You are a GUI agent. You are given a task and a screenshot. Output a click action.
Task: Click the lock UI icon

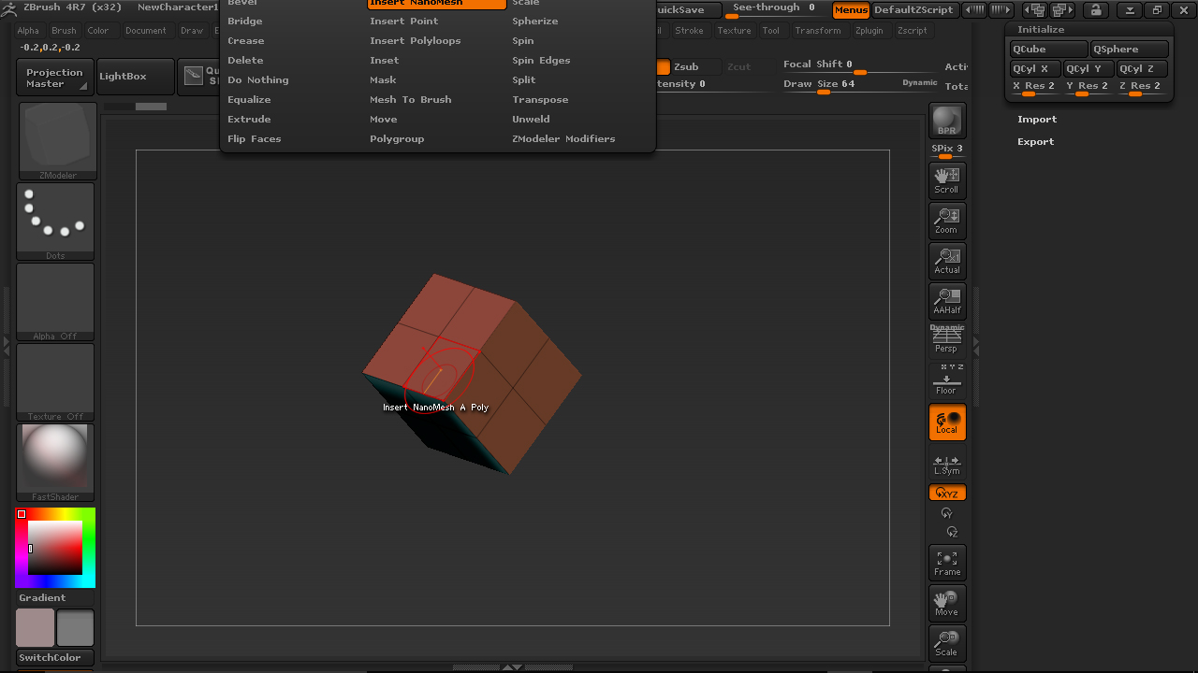[x=1095, y=10]
